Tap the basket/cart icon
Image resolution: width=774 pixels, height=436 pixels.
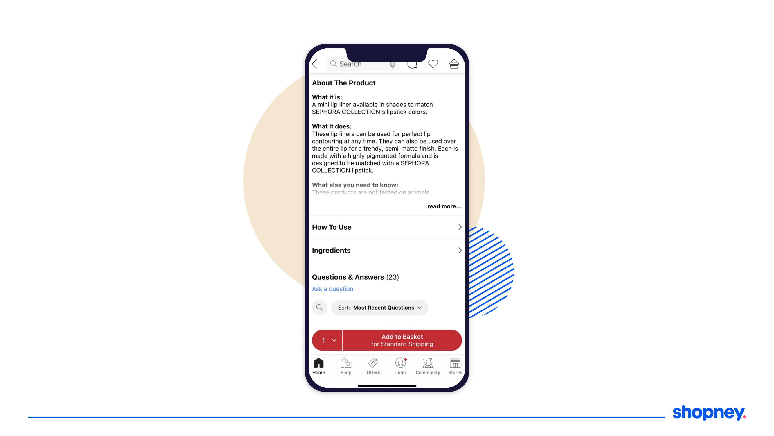(x=454, y=64)
